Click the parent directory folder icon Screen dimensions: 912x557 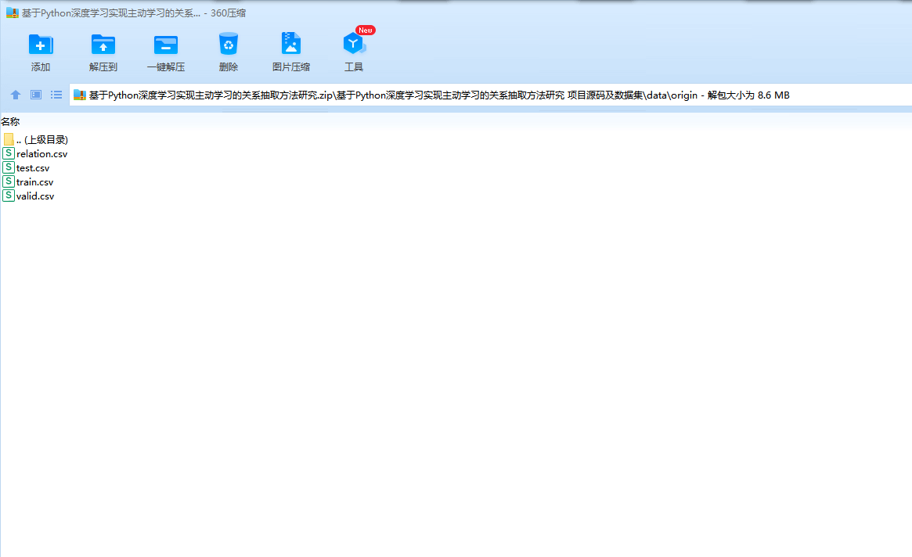(x=8, y=139)
